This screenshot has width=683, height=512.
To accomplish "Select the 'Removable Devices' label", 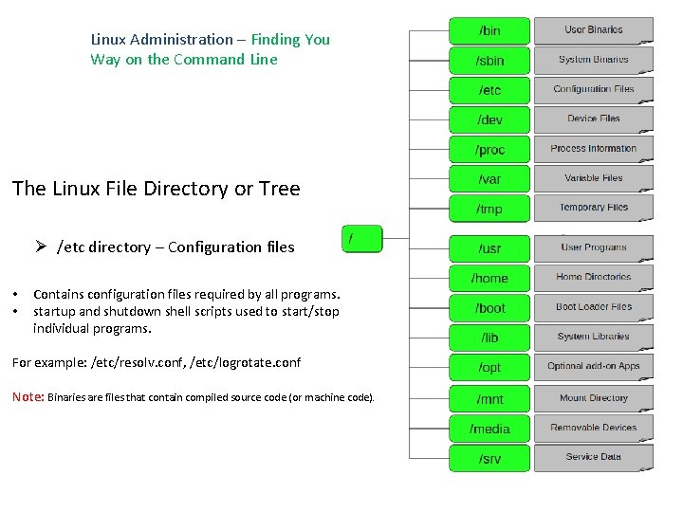I will 594,428.
